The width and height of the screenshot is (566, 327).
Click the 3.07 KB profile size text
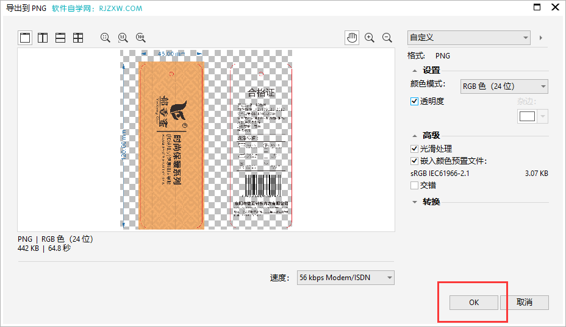point(536,174)
